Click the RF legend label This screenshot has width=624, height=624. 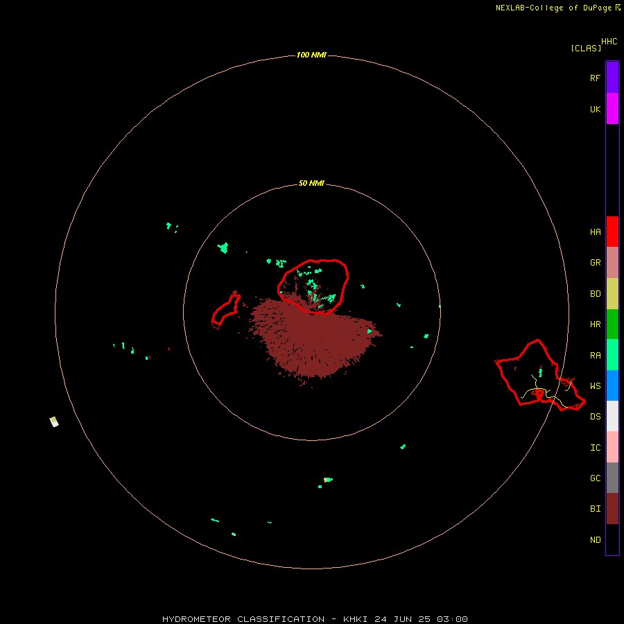coord(595,78)
